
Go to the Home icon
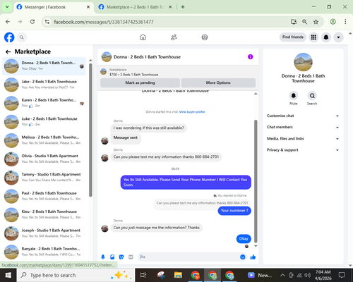pos(143,37)
